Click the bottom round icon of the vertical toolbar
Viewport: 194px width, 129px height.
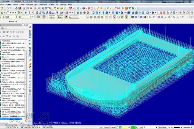(x=30, y=94)
